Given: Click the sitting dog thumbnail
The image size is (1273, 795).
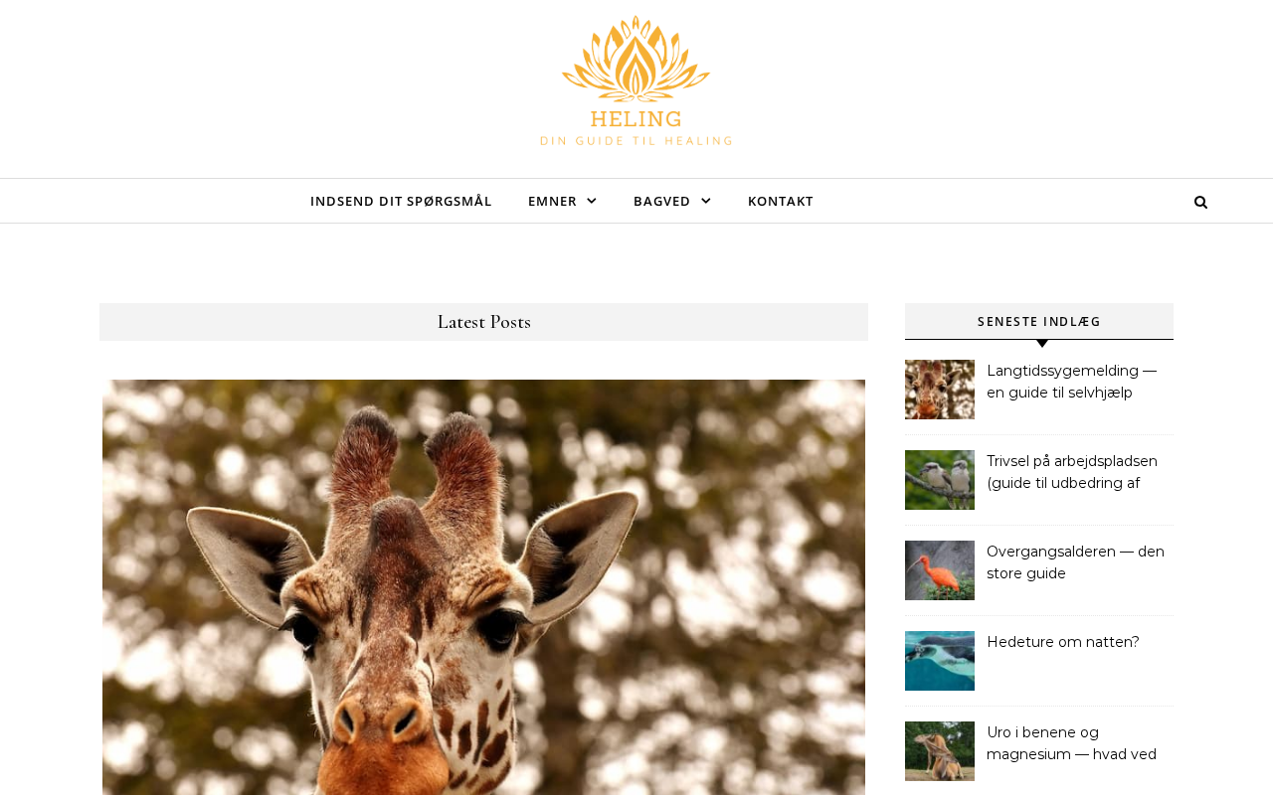Looking at the screenshot, I should [940, 751].
